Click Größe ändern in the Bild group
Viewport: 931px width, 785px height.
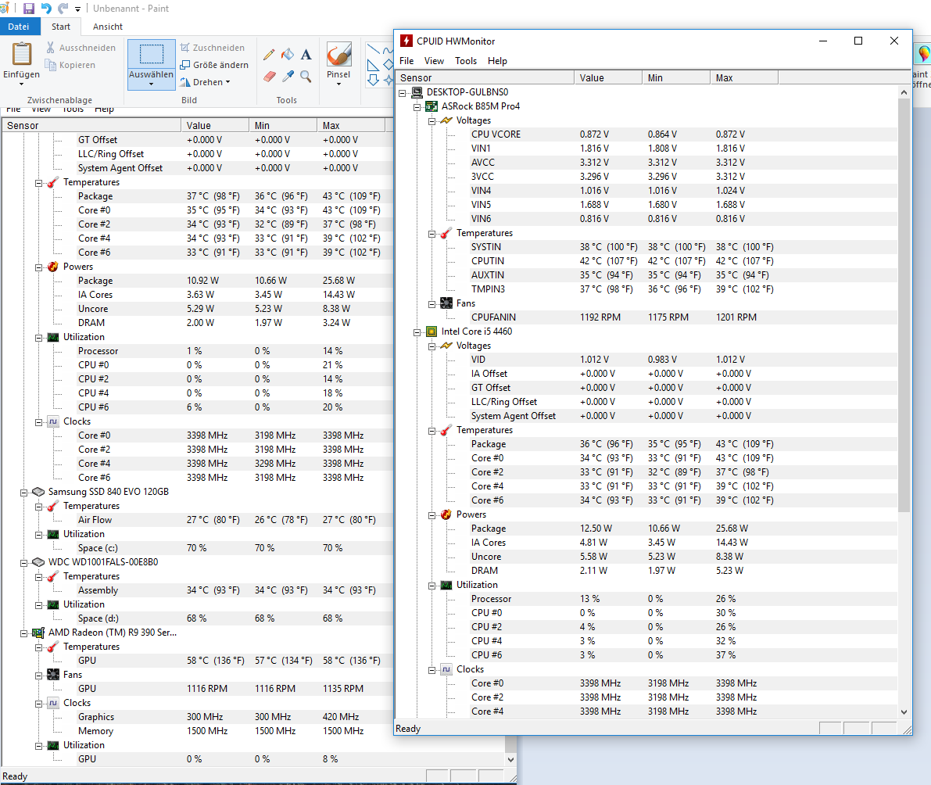(213, 65)
